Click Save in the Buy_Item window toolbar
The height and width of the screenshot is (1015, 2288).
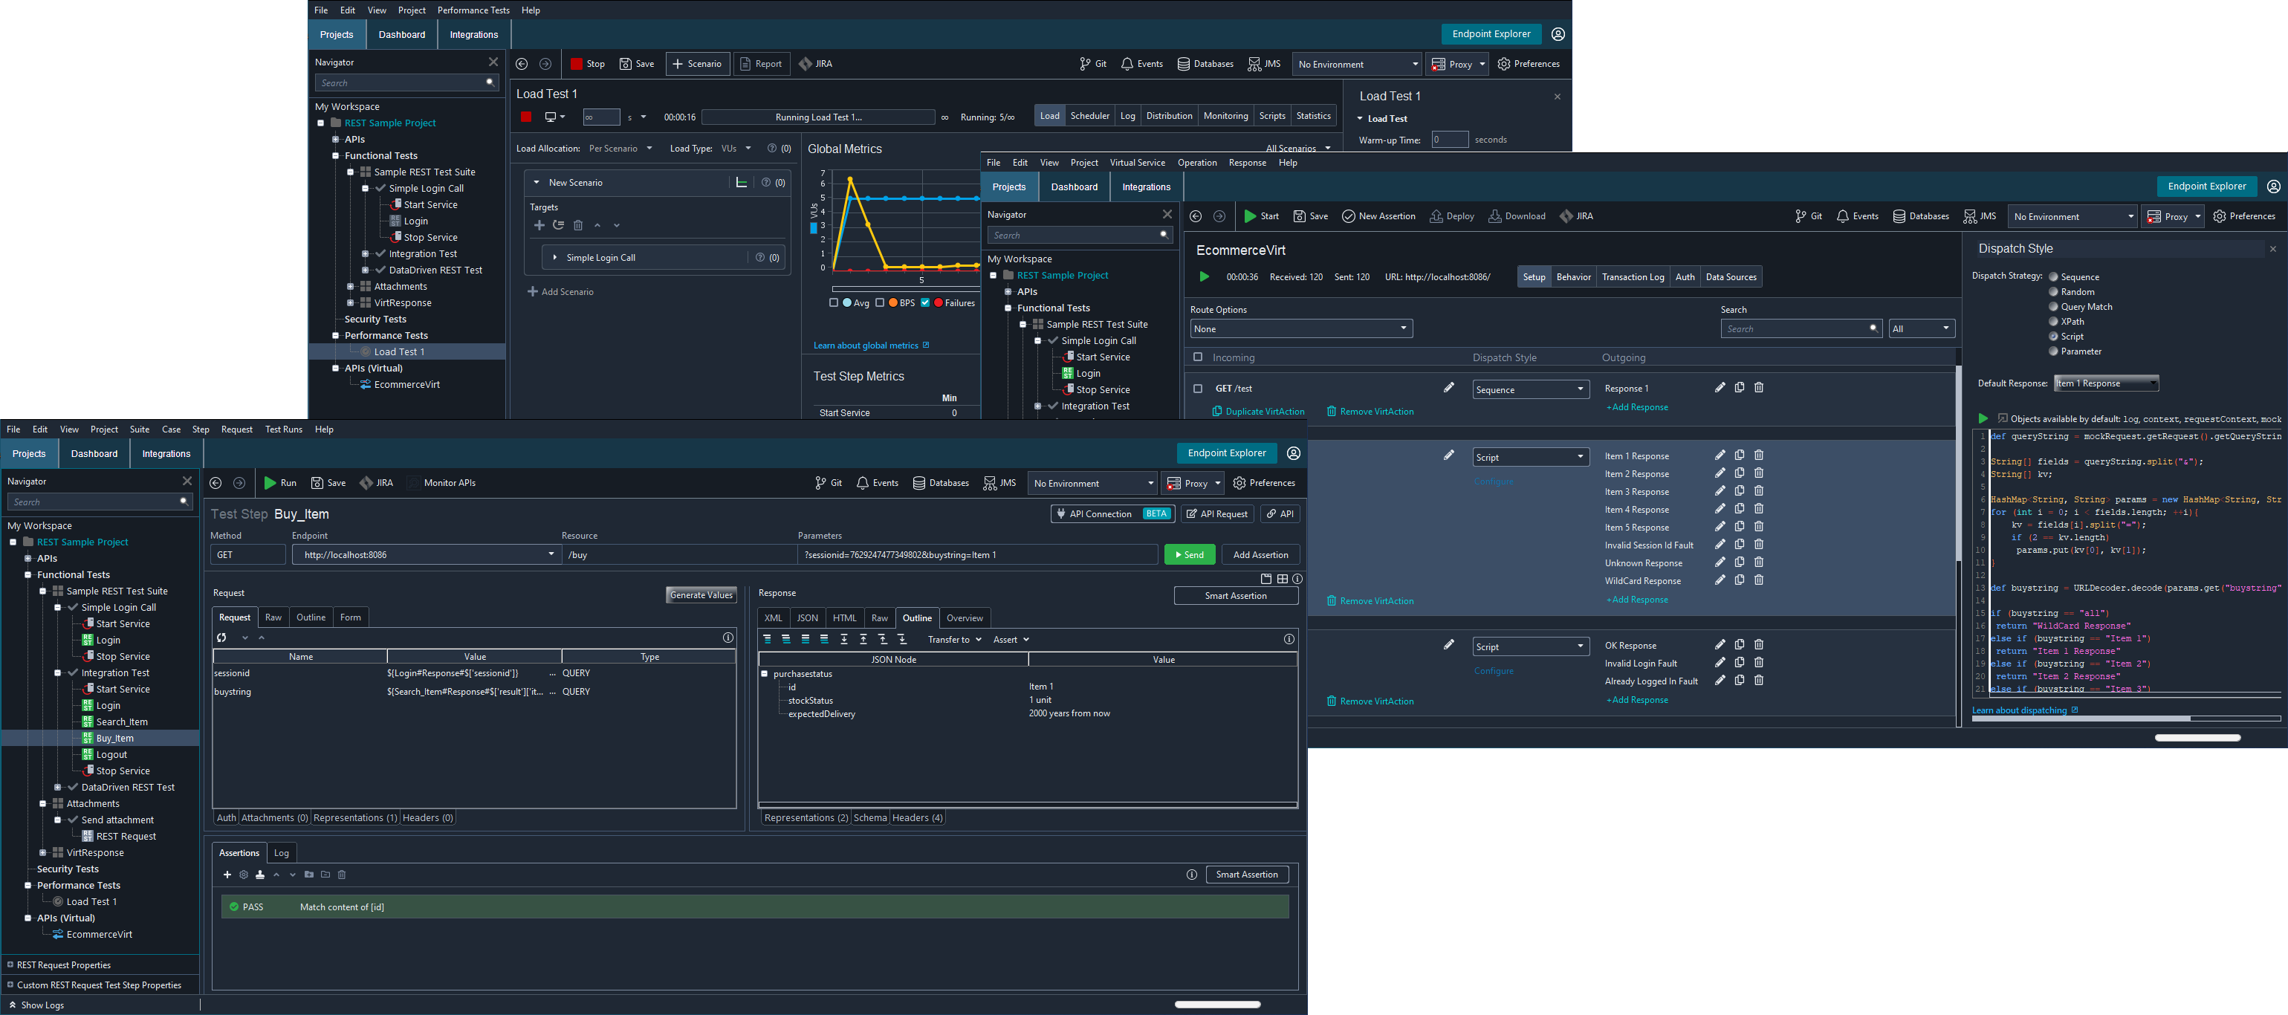tap(328, 483)
